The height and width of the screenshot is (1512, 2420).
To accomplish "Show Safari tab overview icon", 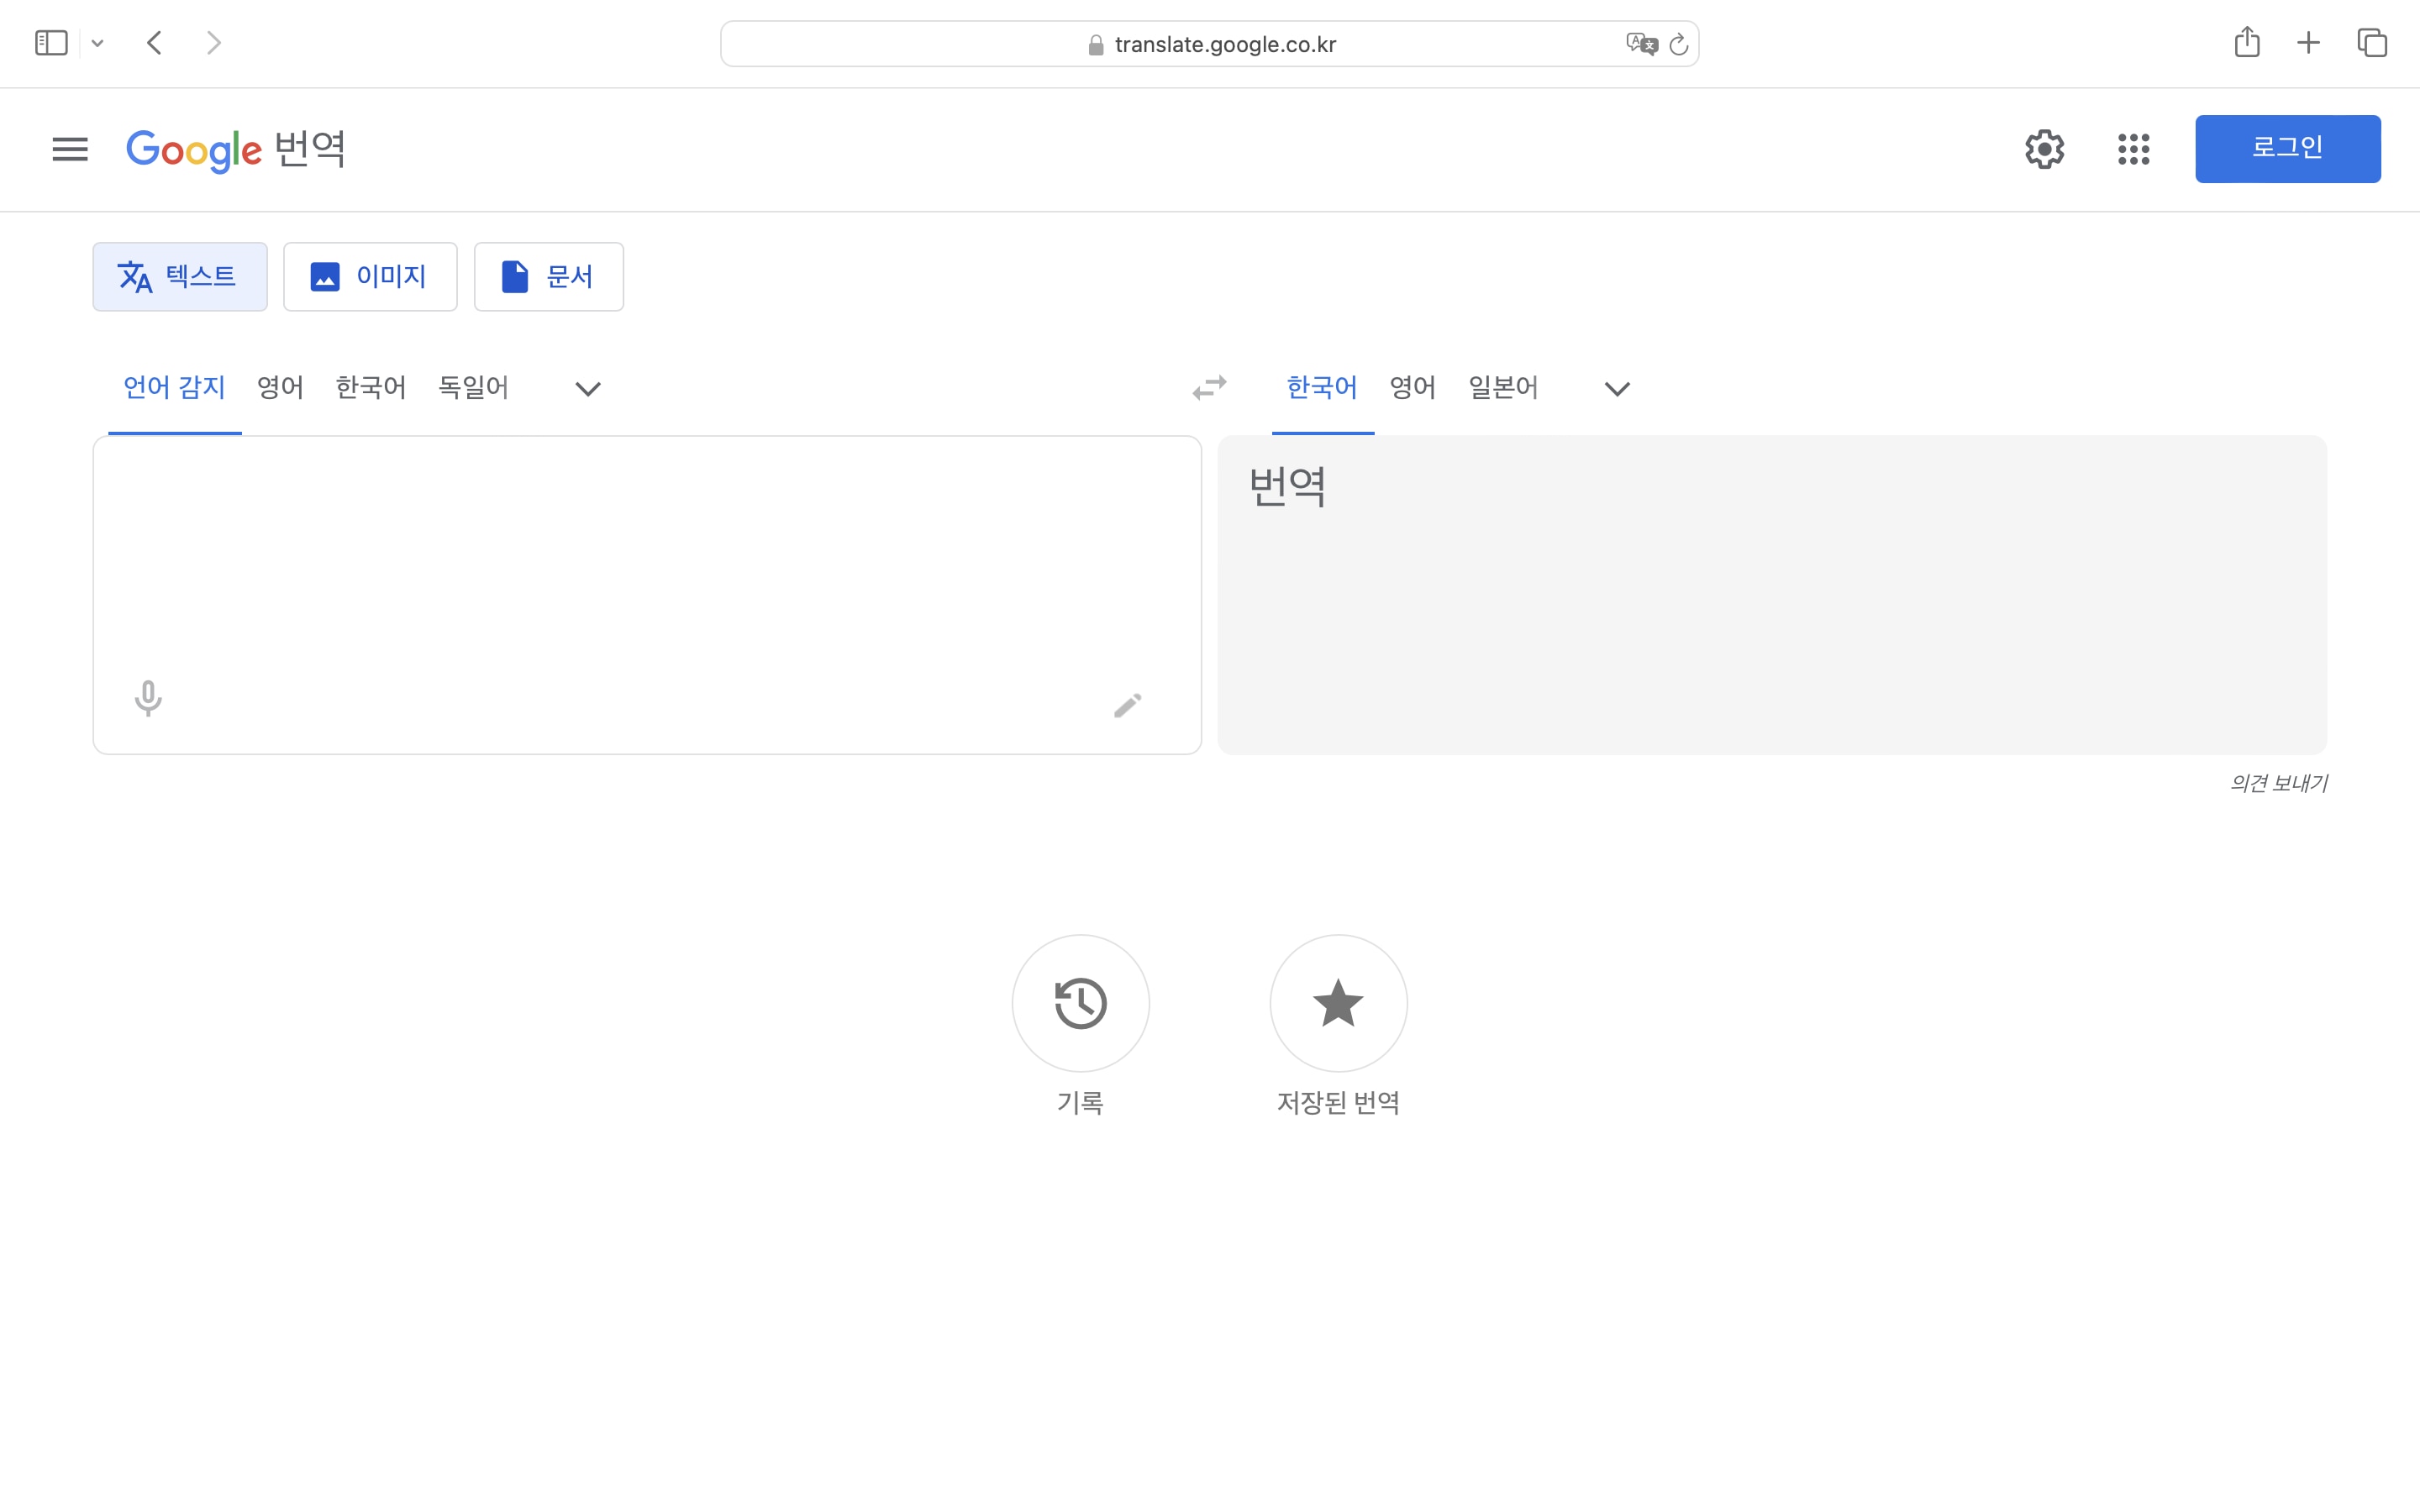I will (x=2371, y=43).
